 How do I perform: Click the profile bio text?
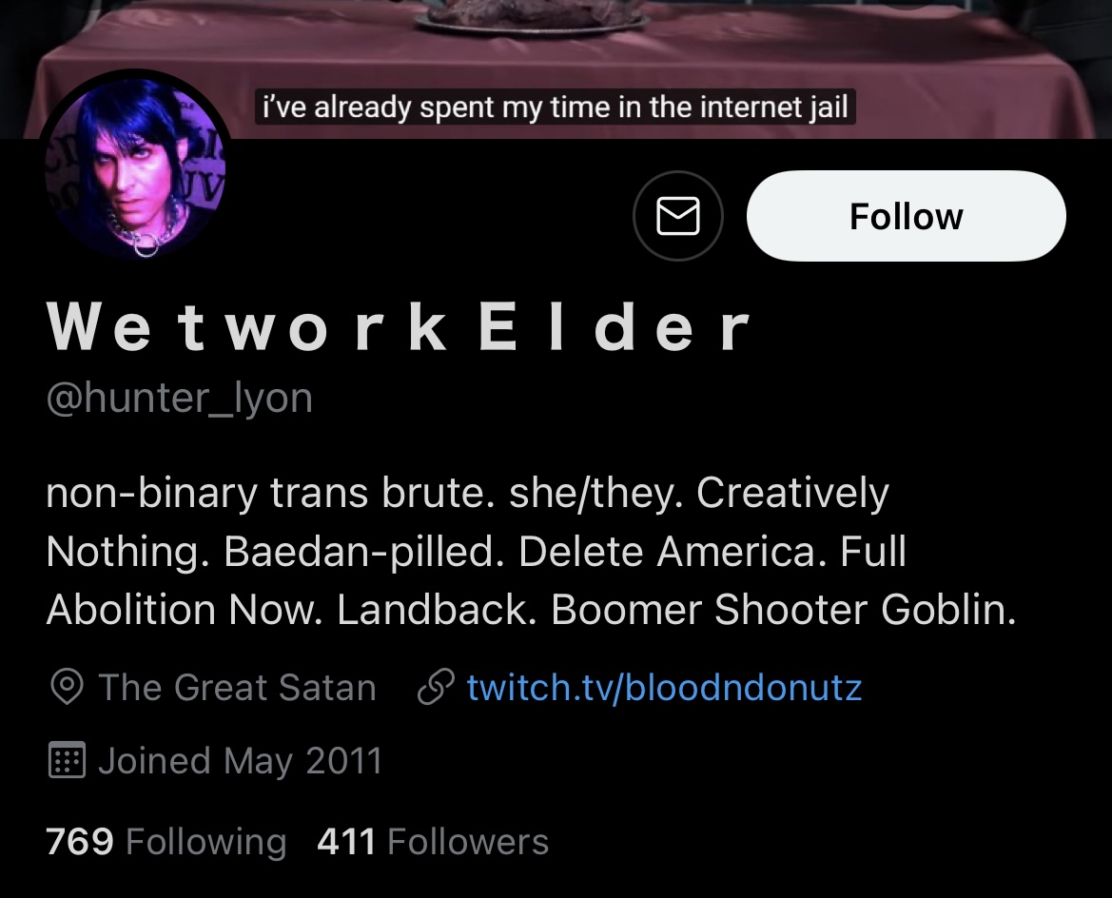pos(532,551)
